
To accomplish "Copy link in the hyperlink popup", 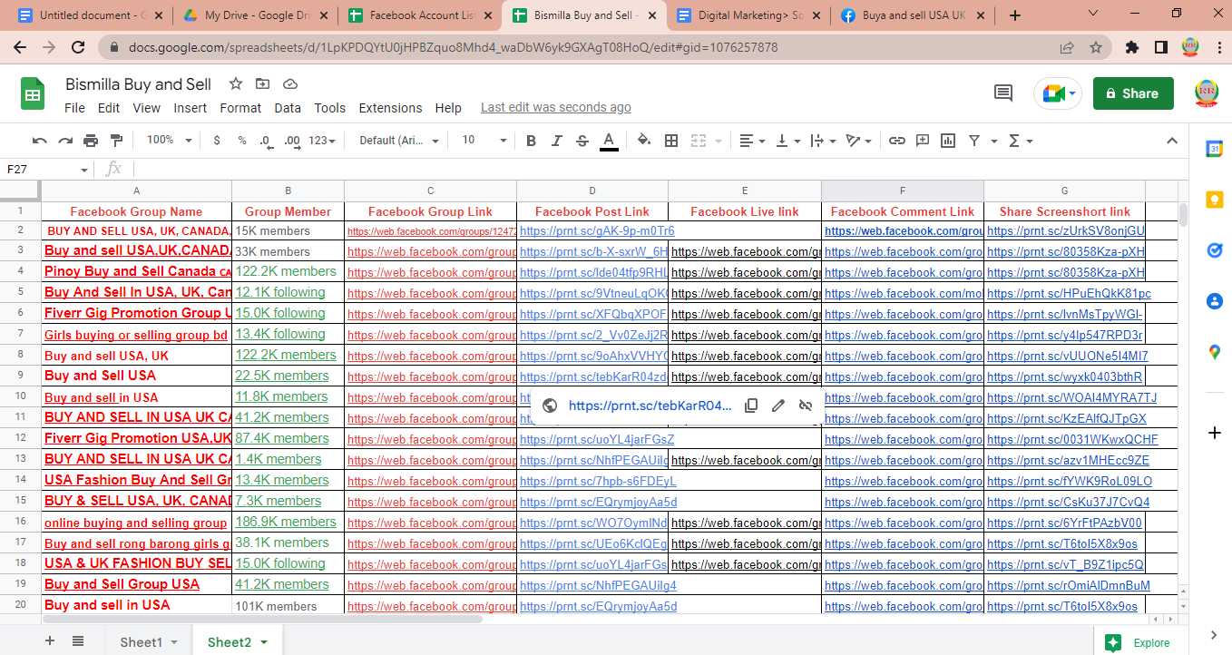I will (x=751, y=406).
